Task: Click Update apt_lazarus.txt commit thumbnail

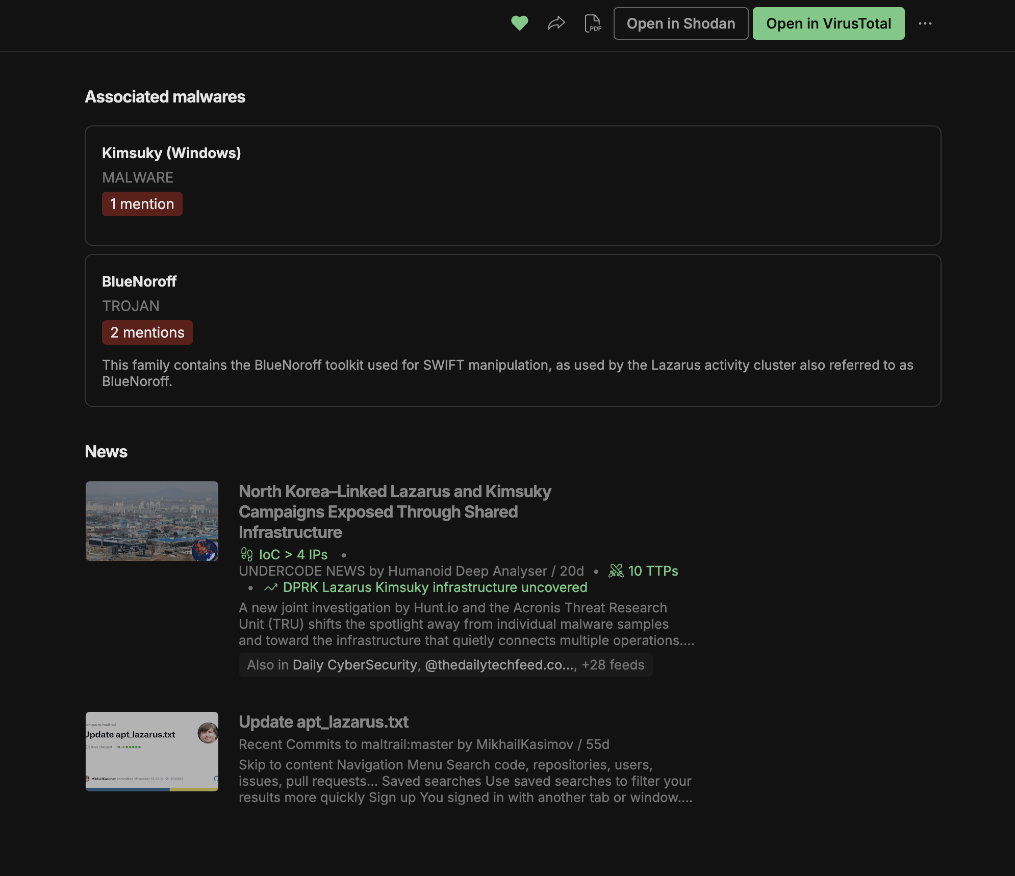Action: 152,751
